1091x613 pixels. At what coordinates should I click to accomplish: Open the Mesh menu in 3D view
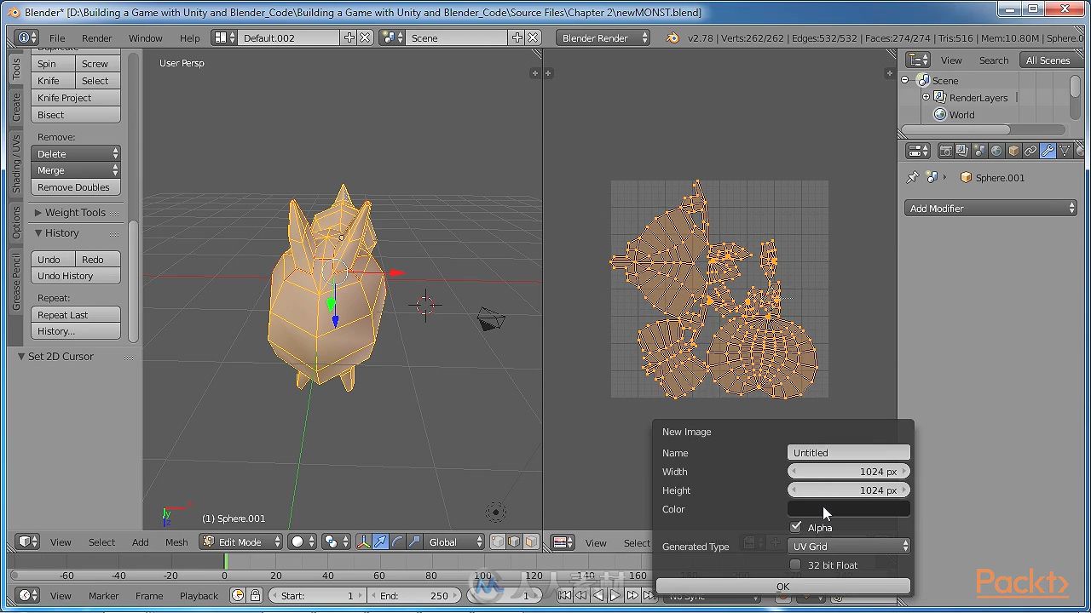[x=176, y=541]
